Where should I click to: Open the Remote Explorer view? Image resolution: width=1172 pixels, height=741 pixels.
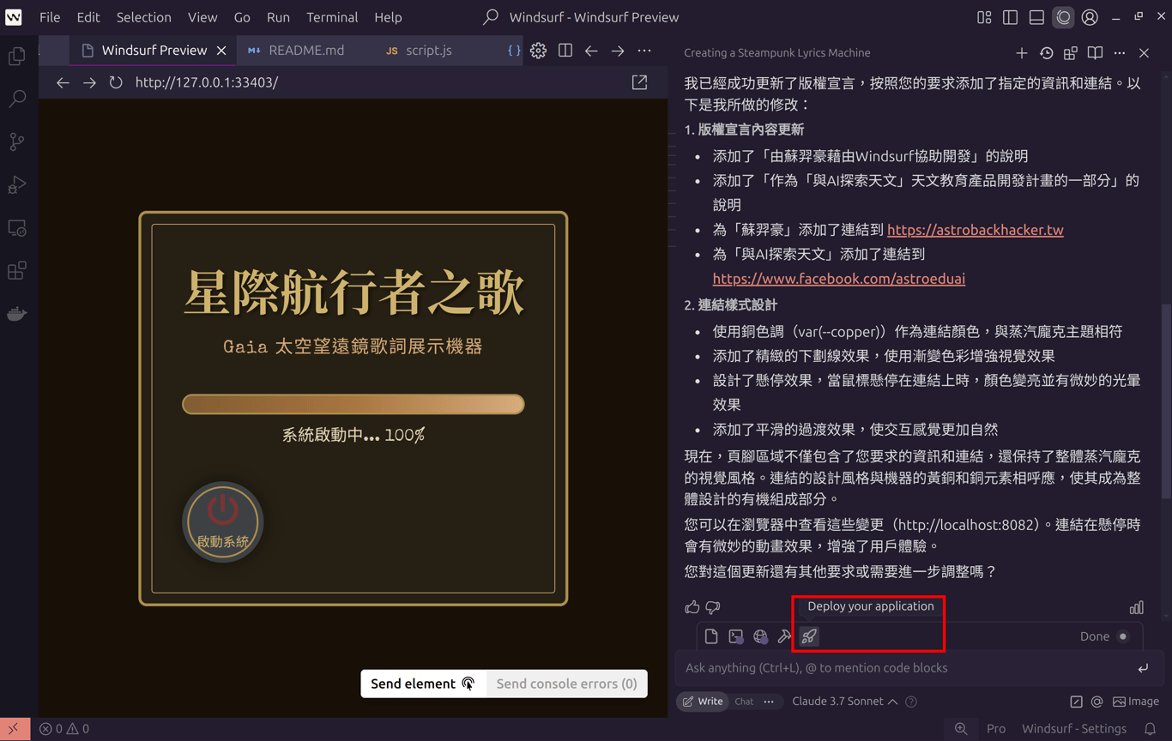tap(17, 228)
